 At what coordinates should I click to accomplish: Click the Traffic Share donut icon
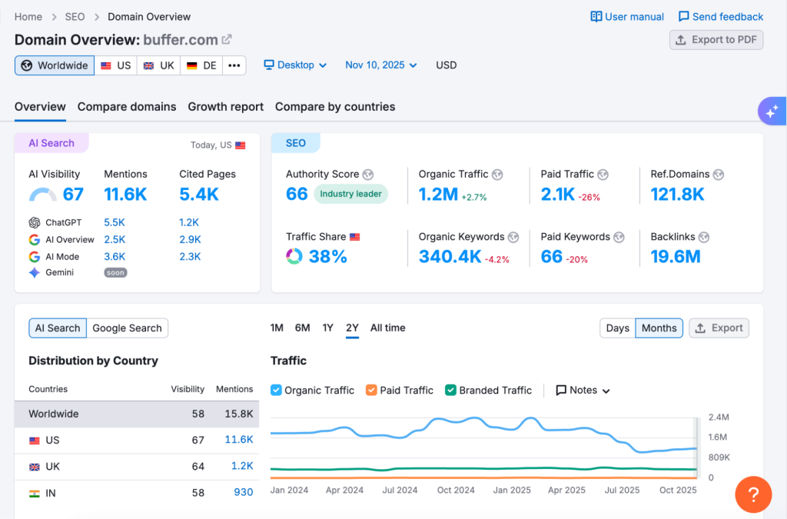tap(294, 257)
